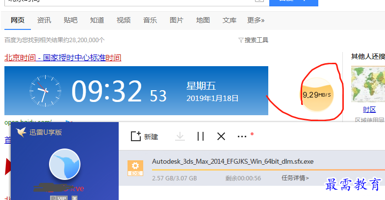Click the VIP badge in Xunlei
This screenshot has height=200, width=385.
pyautogui.click(x=60, y=198)
